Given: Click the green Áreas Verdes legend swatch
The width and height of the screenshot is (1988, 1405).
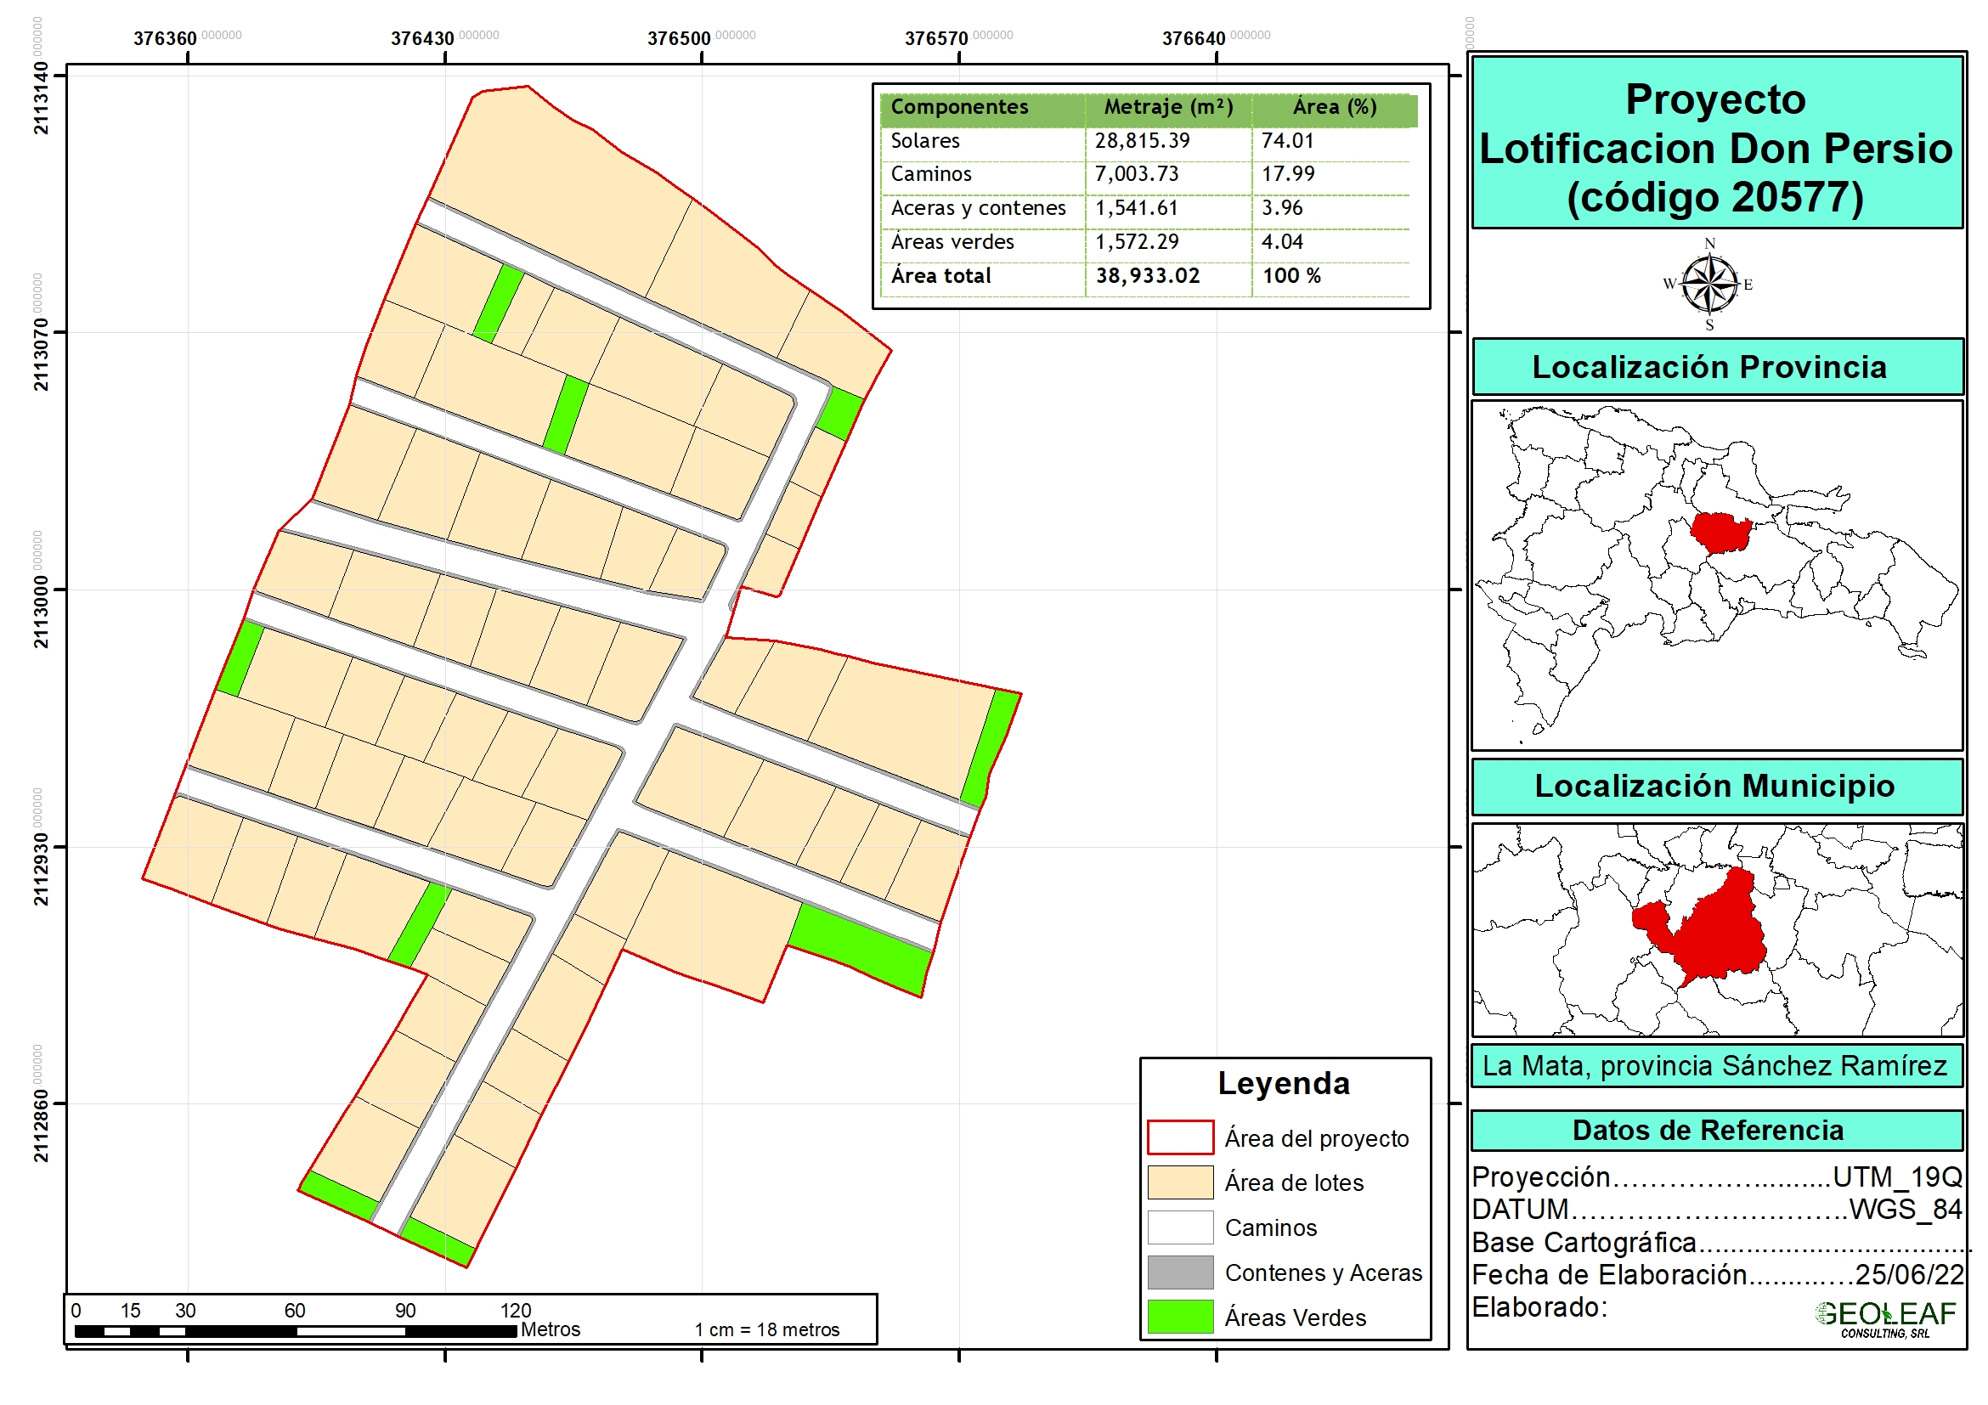Looking at the screenshot, I should click(1180, 1317).
